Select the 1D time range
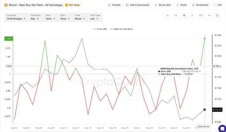This screenshot has width=226, height=132. 167,16
